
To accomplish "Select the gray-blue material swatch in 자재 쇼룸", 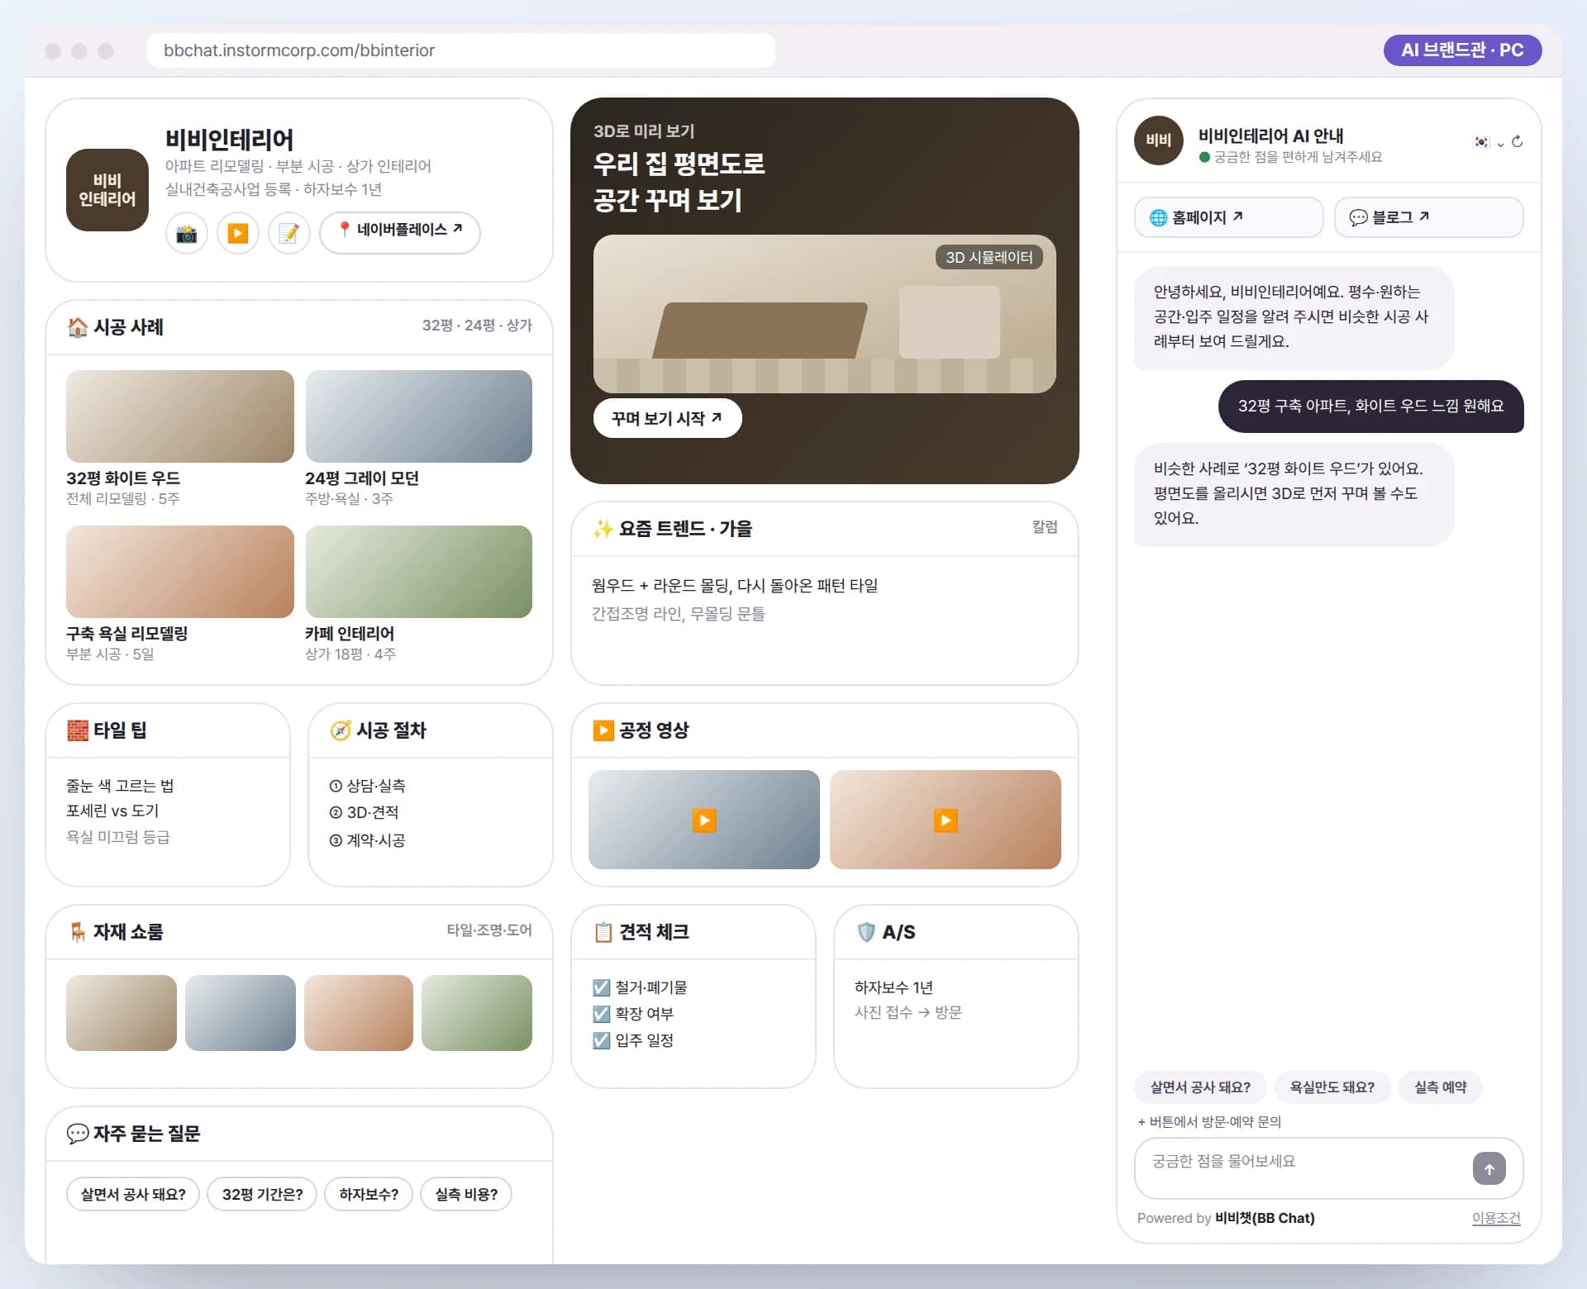I will pyautogui.click(x=241, y=1013).
